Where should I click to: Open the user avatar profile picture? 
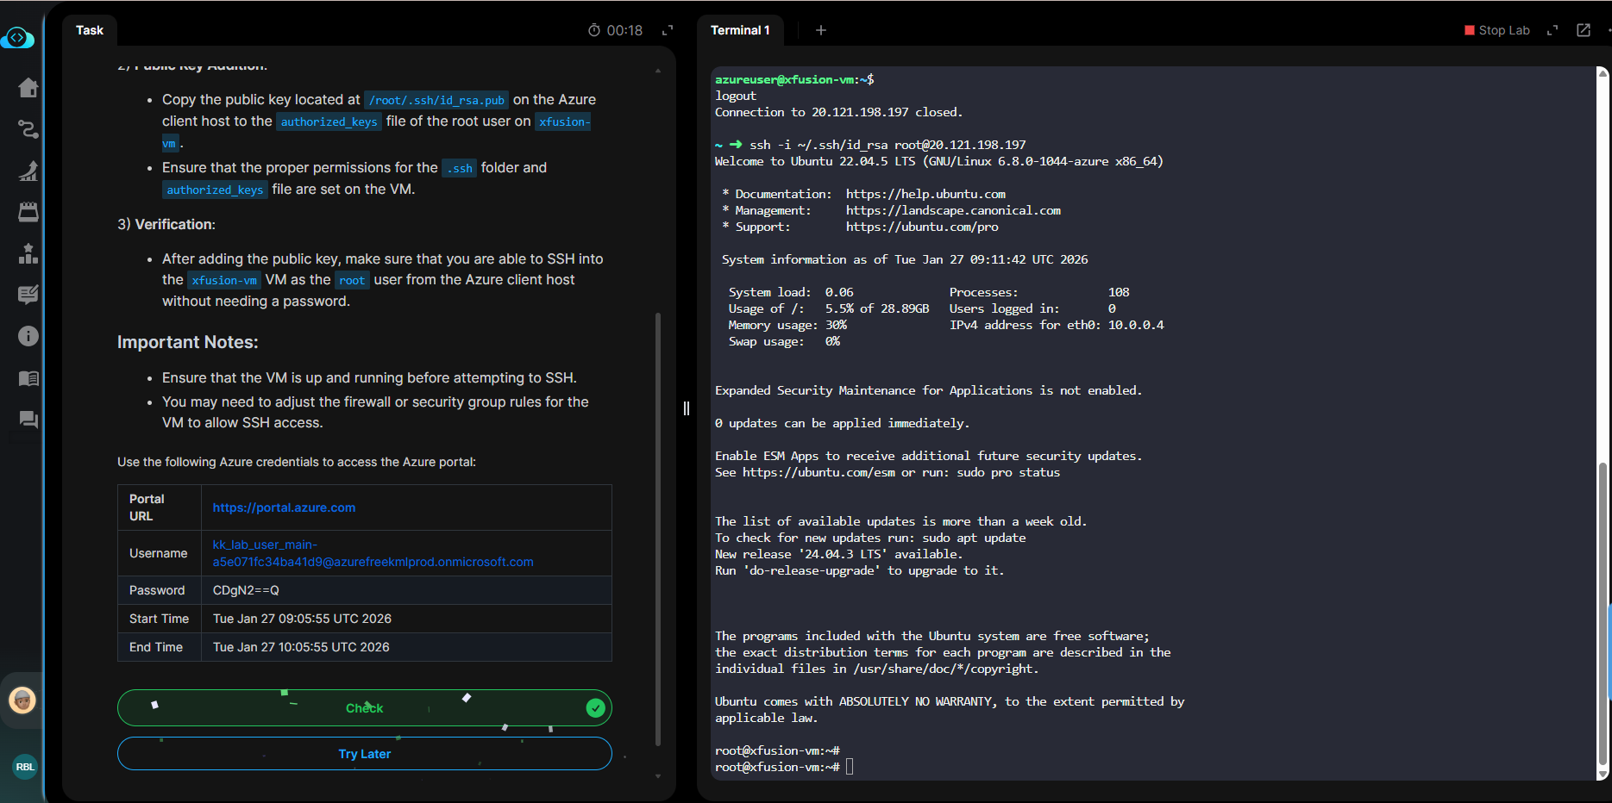(x=22, y=700)
